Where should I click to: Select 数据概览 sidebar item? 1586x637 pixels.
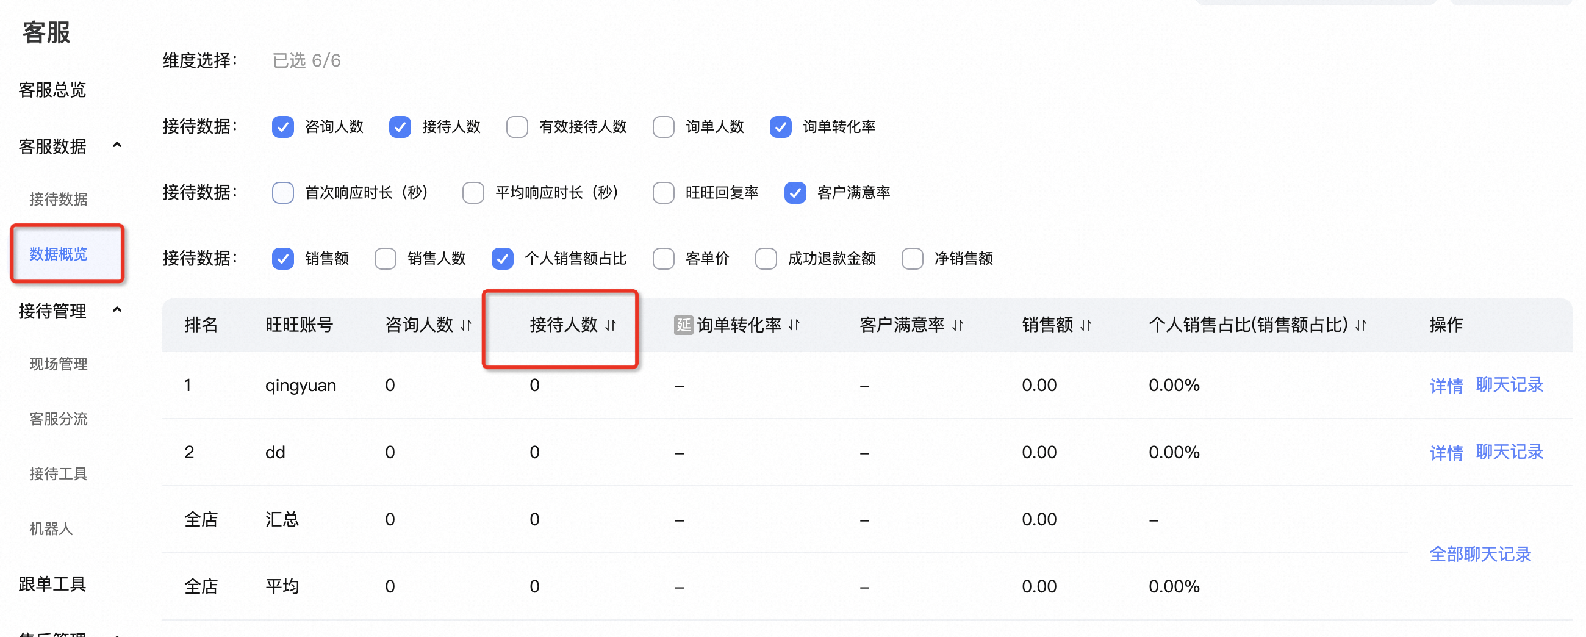point(59,254)
